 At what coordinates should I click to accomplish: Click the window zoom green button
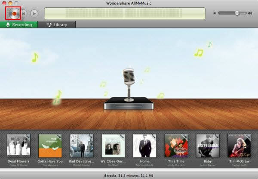click(x=16, y=3)
